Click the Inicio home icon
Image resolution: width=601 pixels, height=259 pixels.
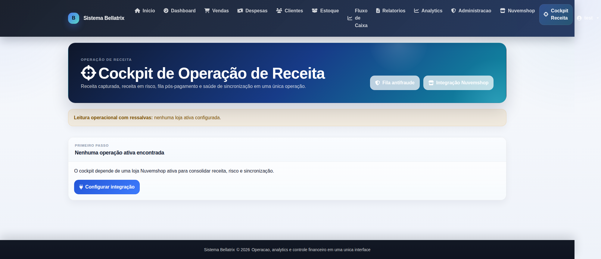tap(137, 11)
